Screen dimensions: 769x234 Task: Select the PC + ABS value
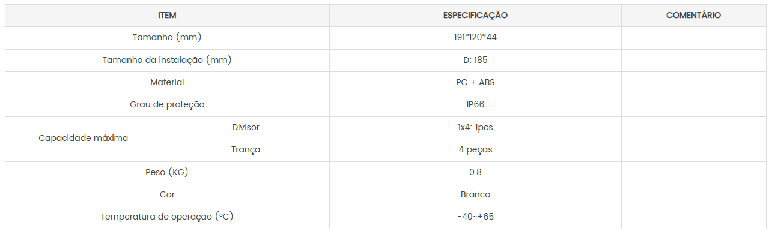(475, 82)
